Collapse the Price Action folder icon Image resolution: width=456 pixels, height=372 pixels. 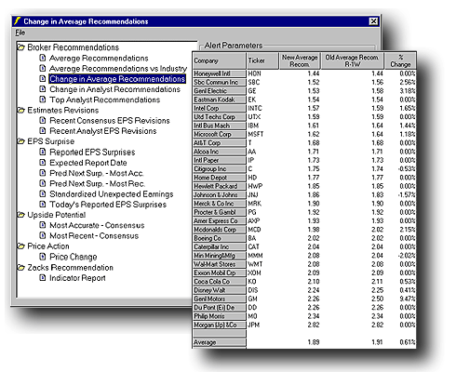coord(20,246)
